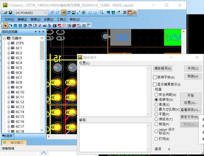Pick the 2D Line drafting tool
Image resolution: width=204 pixels, height=156 pixels.
11,26
